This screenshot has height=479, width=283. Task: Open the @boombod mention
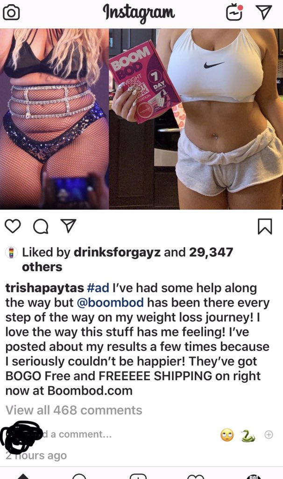(110, 303)
